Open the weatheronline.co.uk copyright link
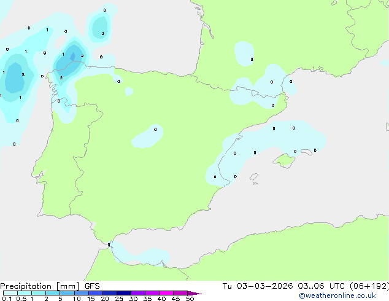This screenshot has width=389, height=301. (337, 295)
